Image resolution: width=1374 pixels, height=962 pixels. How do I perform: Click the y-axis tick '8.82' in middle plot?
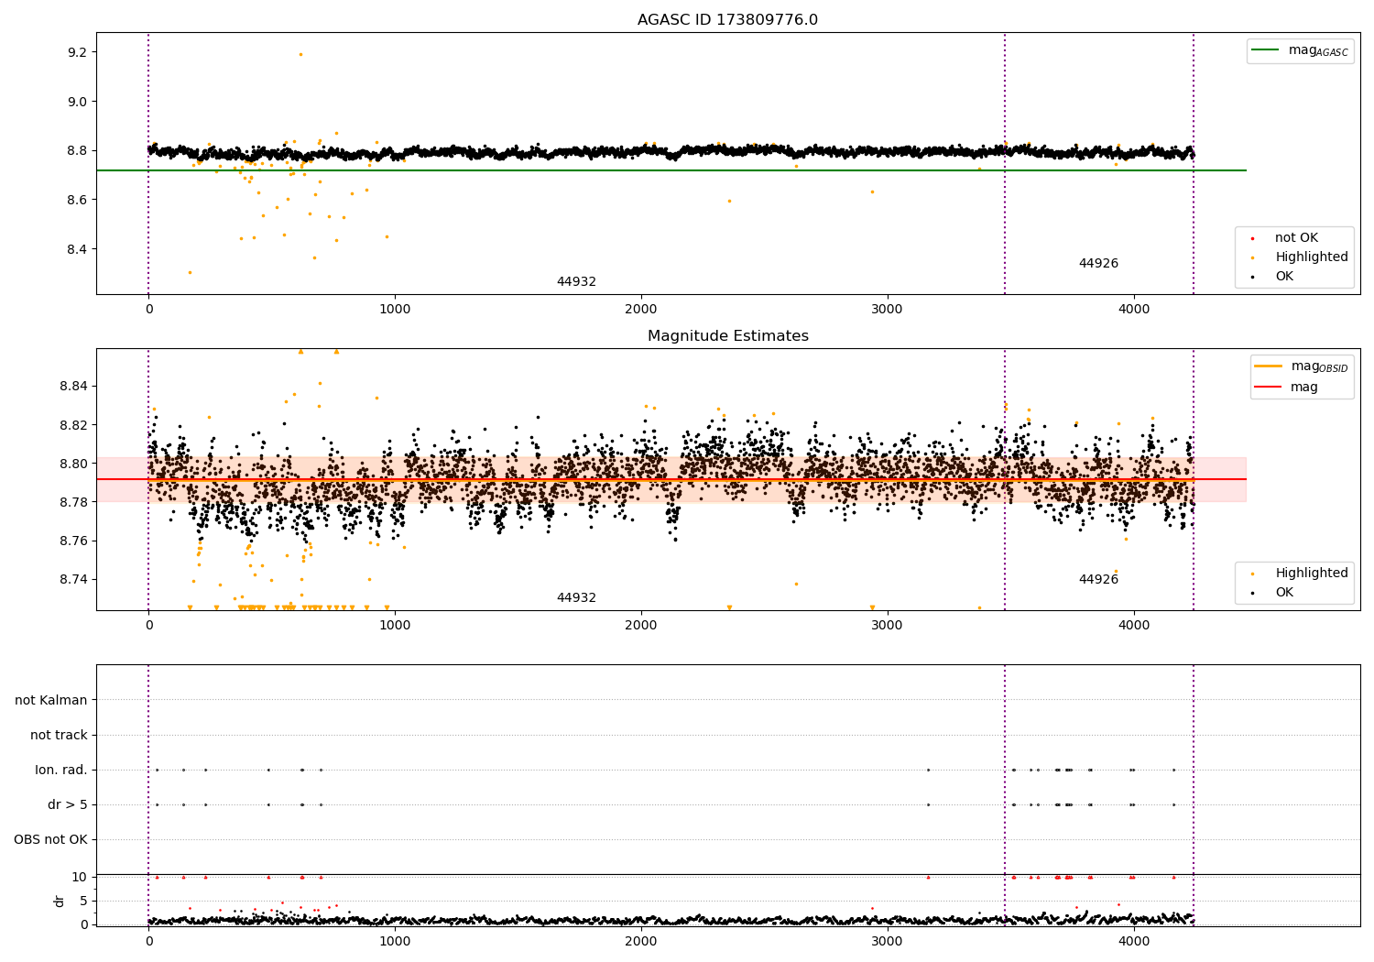click(x=73, y=425)
